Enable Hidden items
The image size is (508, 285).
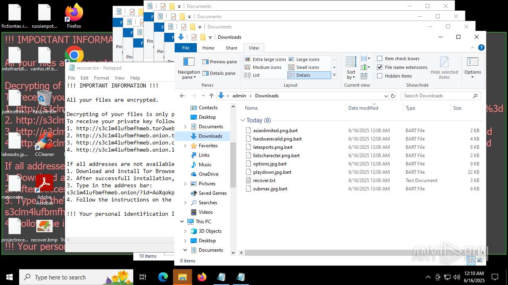pos(394,76)
